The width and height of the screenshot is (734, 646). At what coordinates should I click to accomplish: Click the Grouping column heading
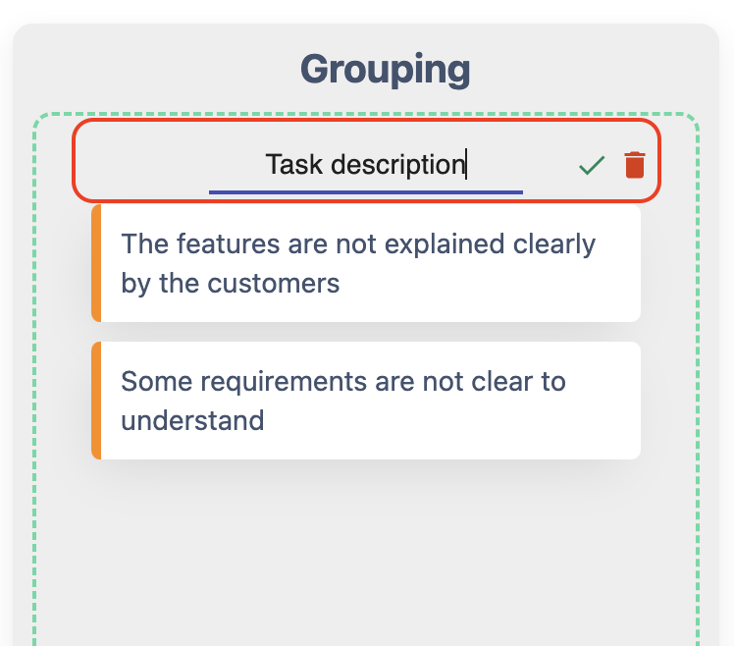click(385, 70)
